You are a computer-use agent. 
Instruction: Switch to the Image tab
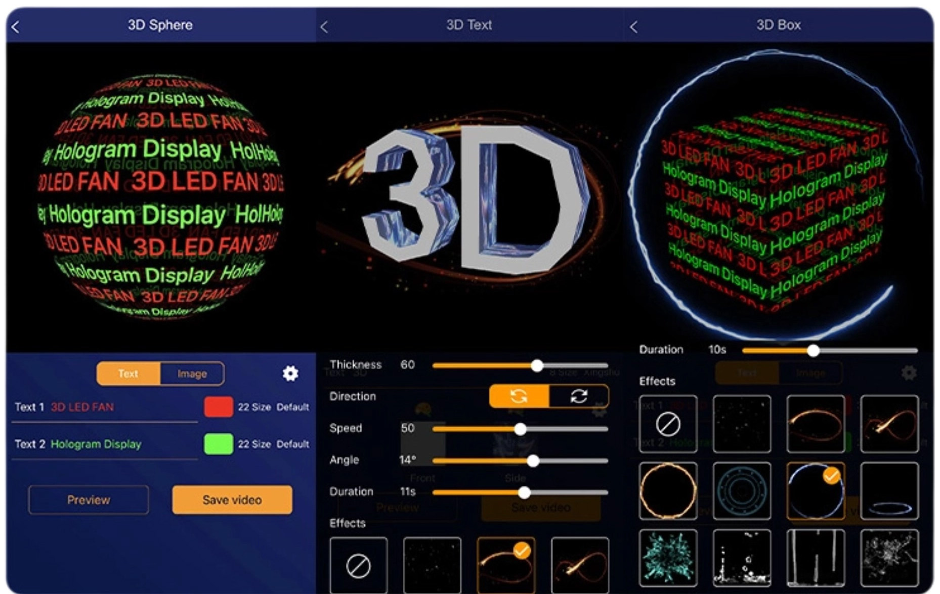192,374
